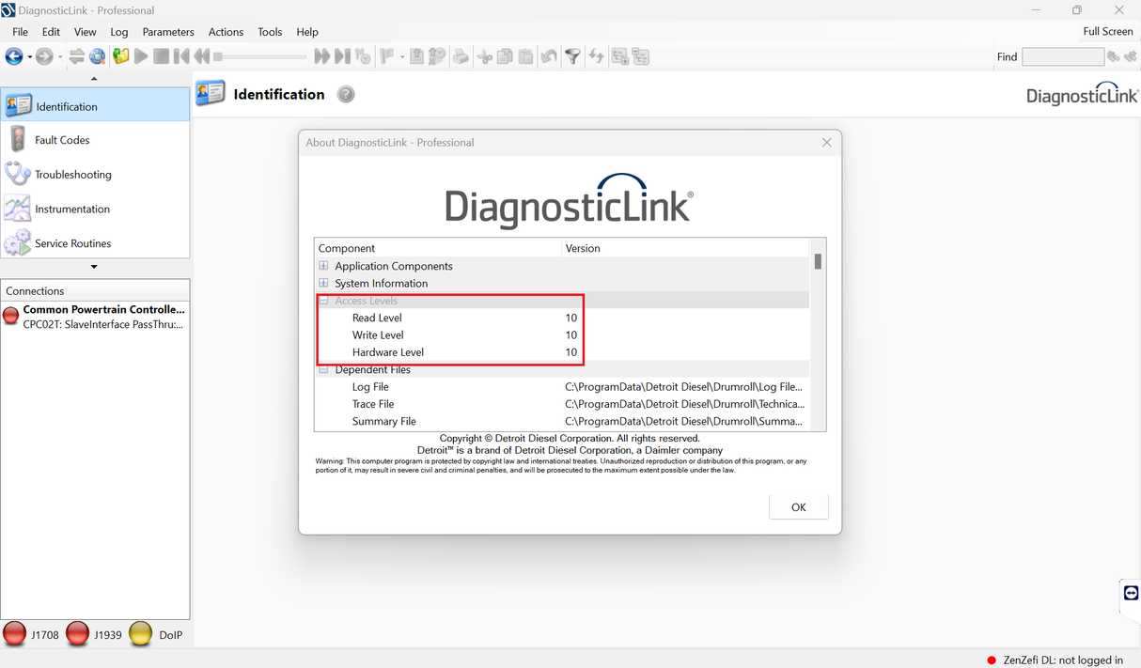Activate the Full Screen link
This screenshot has height=668, width=1141.
click(1107, 31)
